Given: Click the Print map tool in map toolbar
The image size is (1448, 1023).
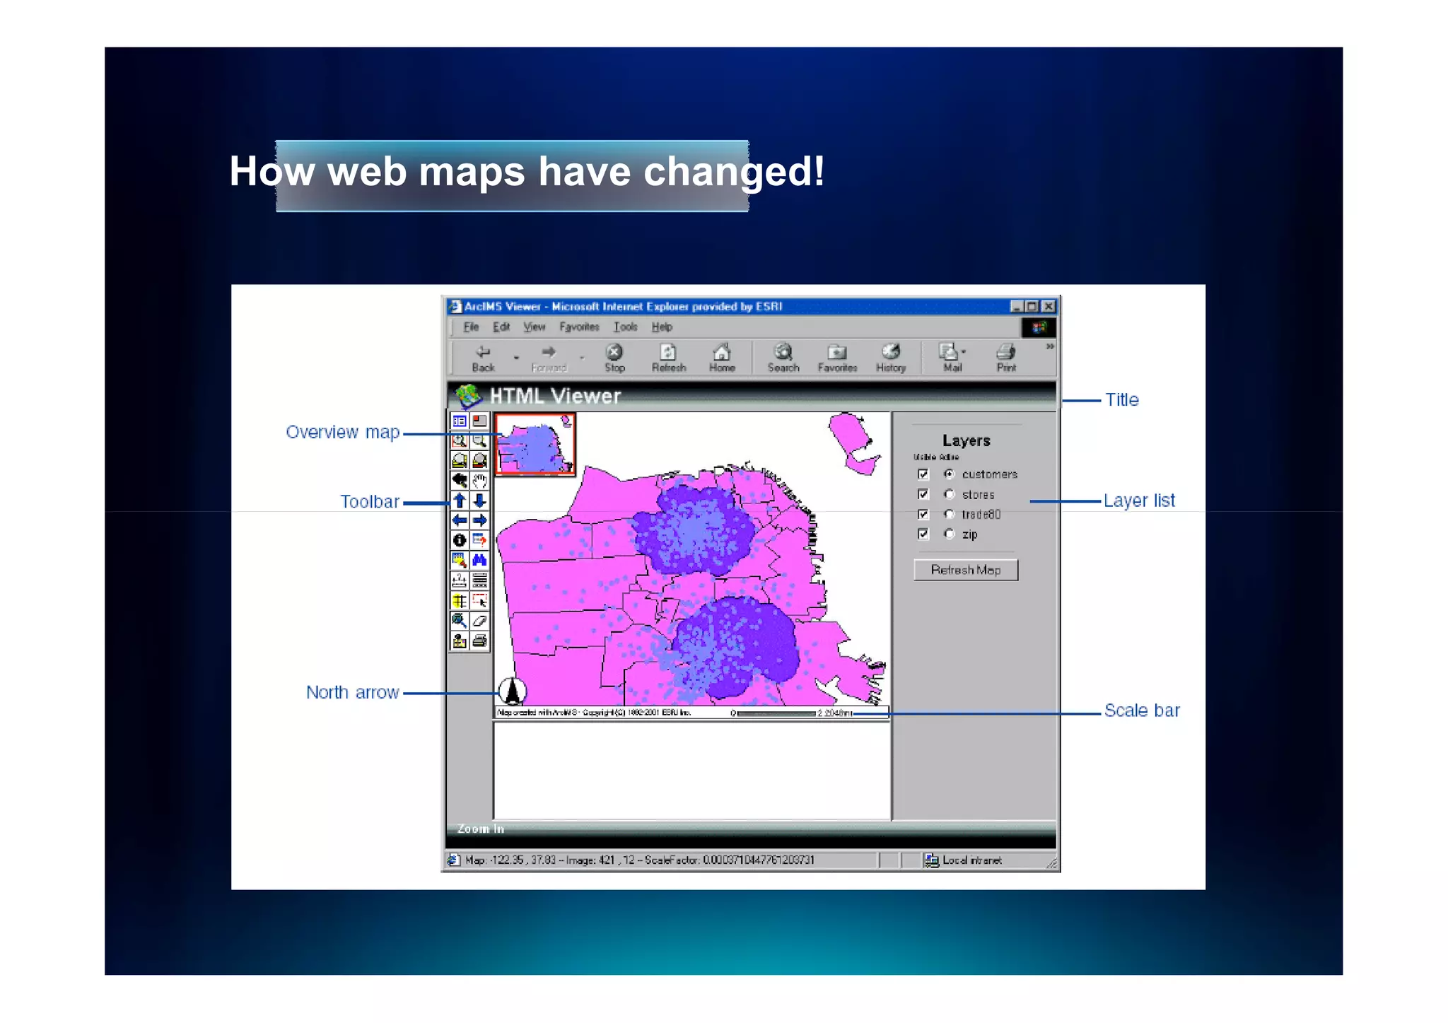Looking at the screenshot, I should pos(479,641).
